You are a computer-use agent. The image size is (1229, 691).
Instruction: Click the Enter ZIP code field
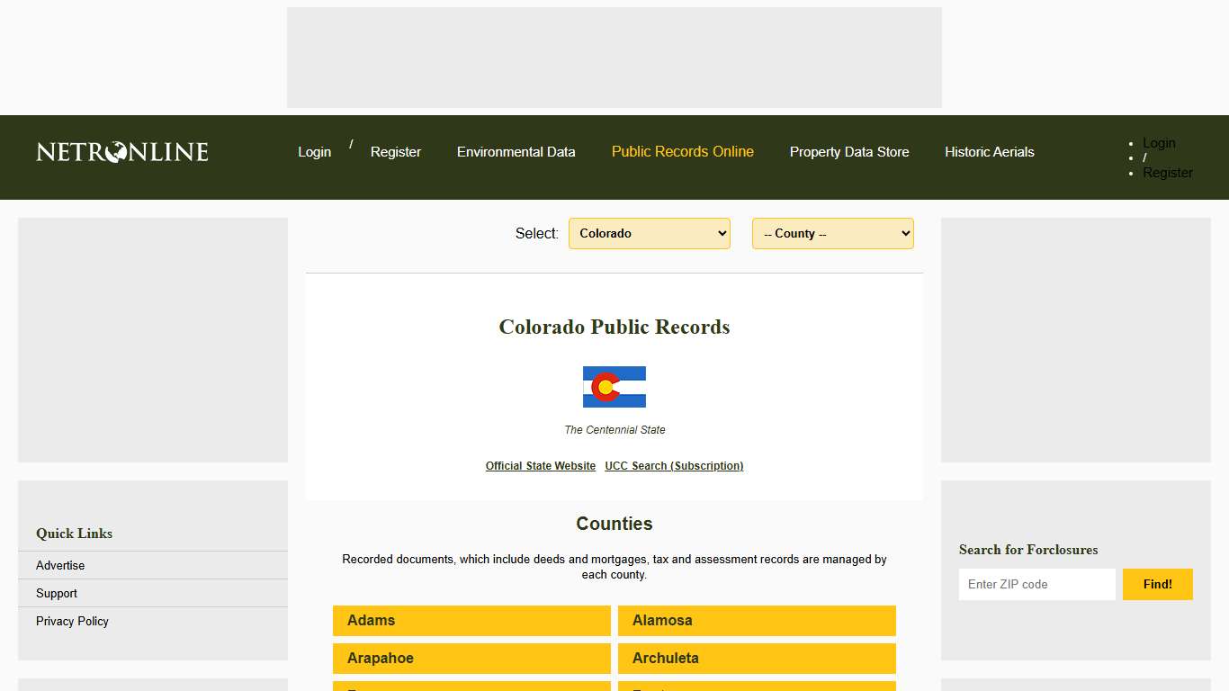pos(1036,584)
